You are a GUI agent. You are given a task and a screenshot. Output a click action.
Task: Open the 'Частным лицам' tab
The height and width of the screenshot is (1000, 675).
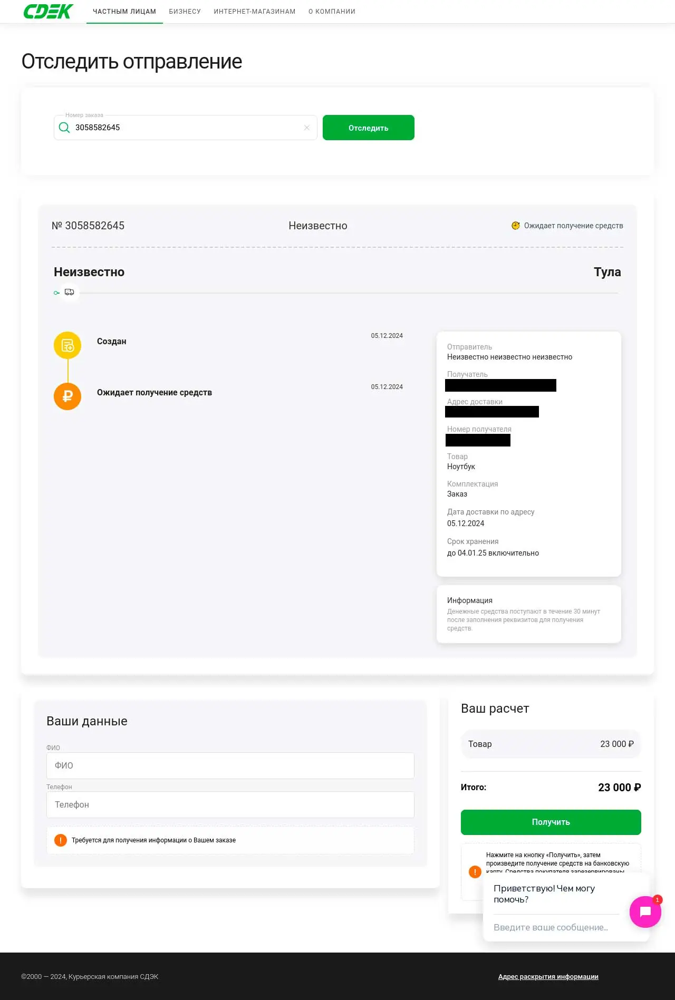(x=124, y=12)
